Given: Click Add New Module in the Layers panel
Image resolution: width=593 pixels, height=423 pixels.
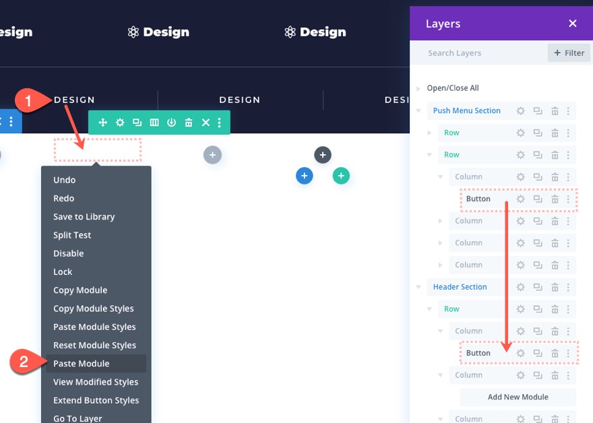Looking at the screenshot, I should (x=517, y=397).
